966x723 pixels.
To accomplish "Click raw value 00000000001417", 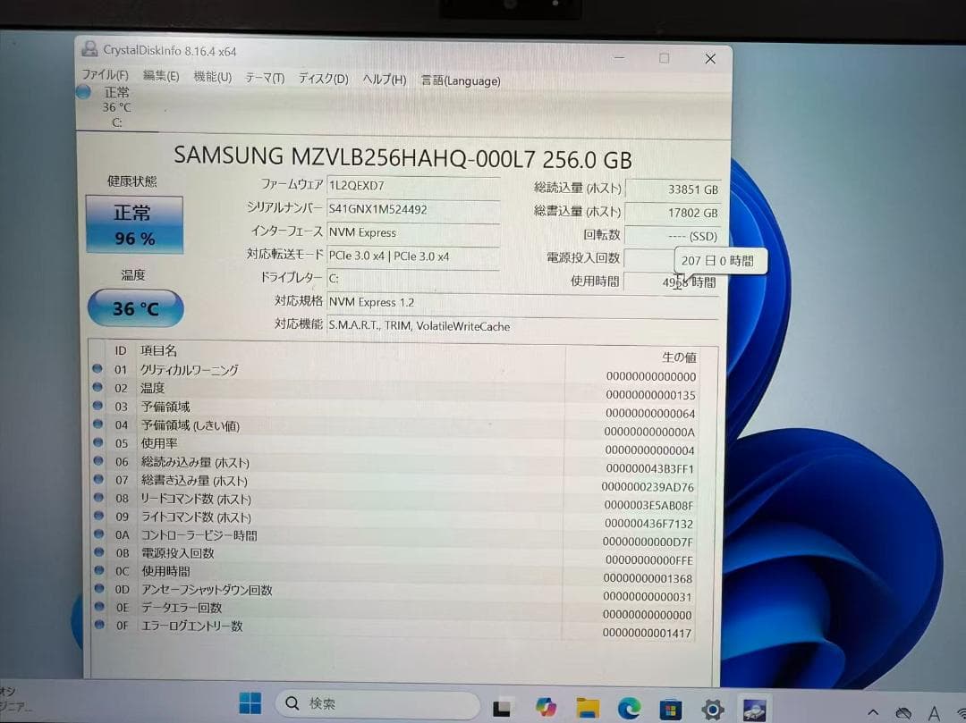I will click(647, 633).
